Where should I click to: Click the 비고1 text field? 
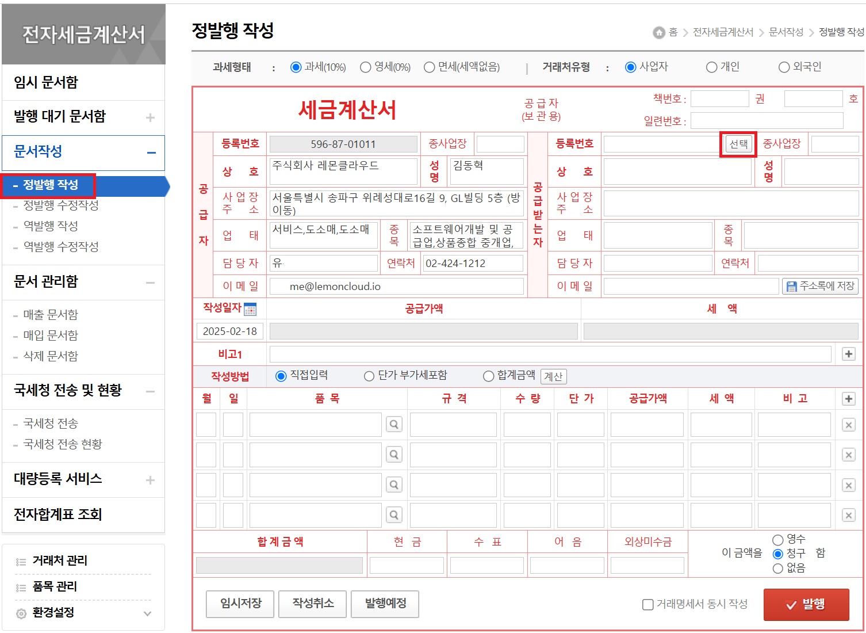pos(550,354)
